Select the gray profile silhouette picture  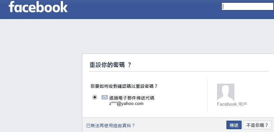pyautogui.click(x=226, y=92)
